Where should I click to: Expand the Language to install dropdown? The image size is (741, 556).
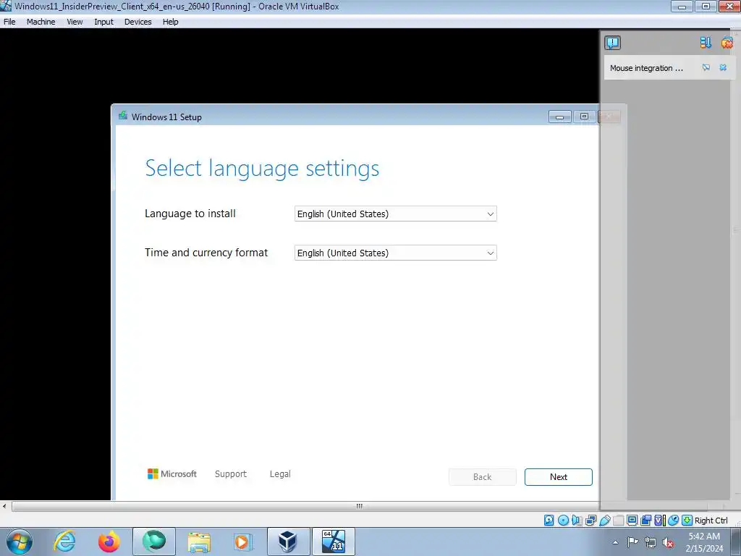click(x=396, y=214)
